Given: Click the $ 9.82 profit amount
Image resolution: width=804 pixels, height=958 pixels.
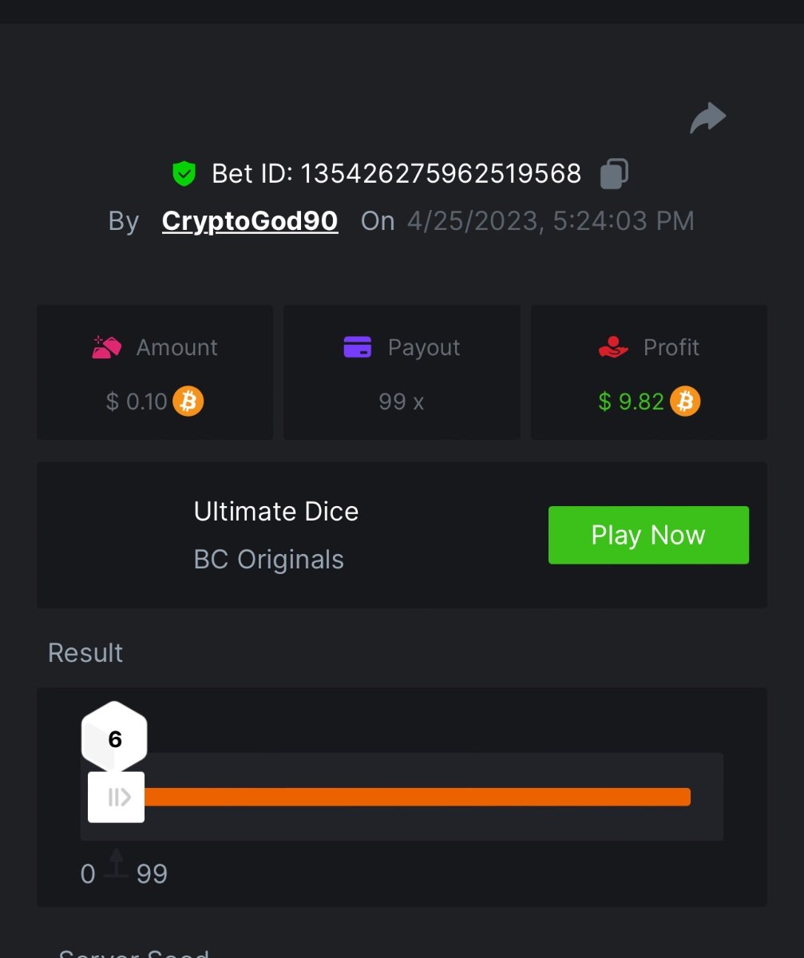Looking at the screenshot, I should (631, 401).
